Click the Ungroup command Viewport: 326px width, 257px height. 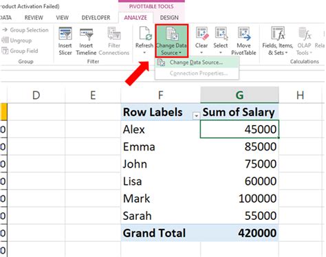point(17,41)
